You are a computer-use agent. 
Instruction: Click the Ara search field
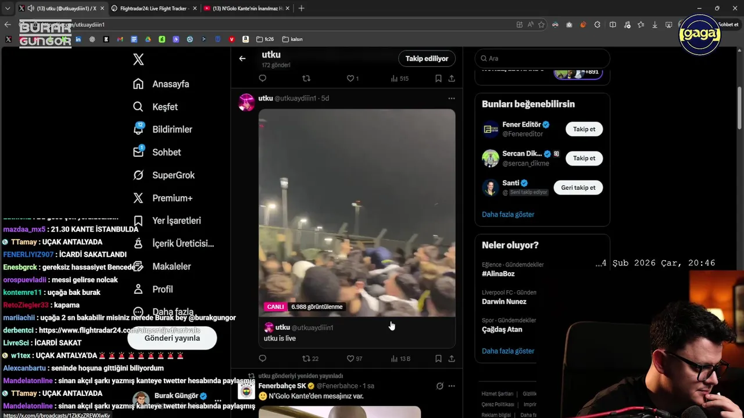tap(542, 59)
